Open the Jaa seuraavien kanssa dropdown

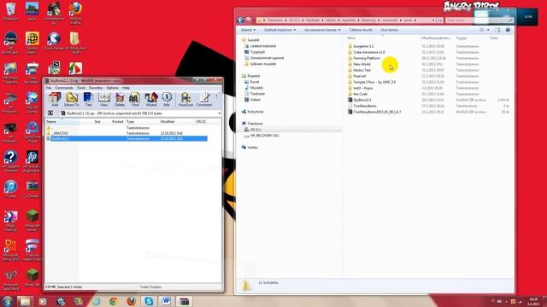(322, 30)
